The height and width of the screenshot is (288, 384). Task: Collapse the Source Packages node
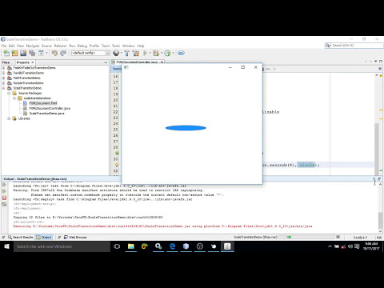[x=9, y=93]
